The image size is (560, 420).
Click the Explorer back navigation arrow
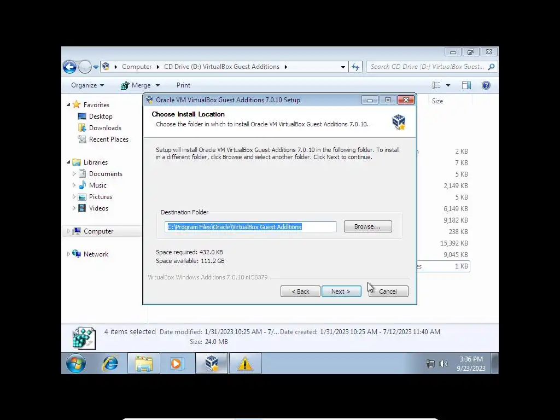[69, 67]
